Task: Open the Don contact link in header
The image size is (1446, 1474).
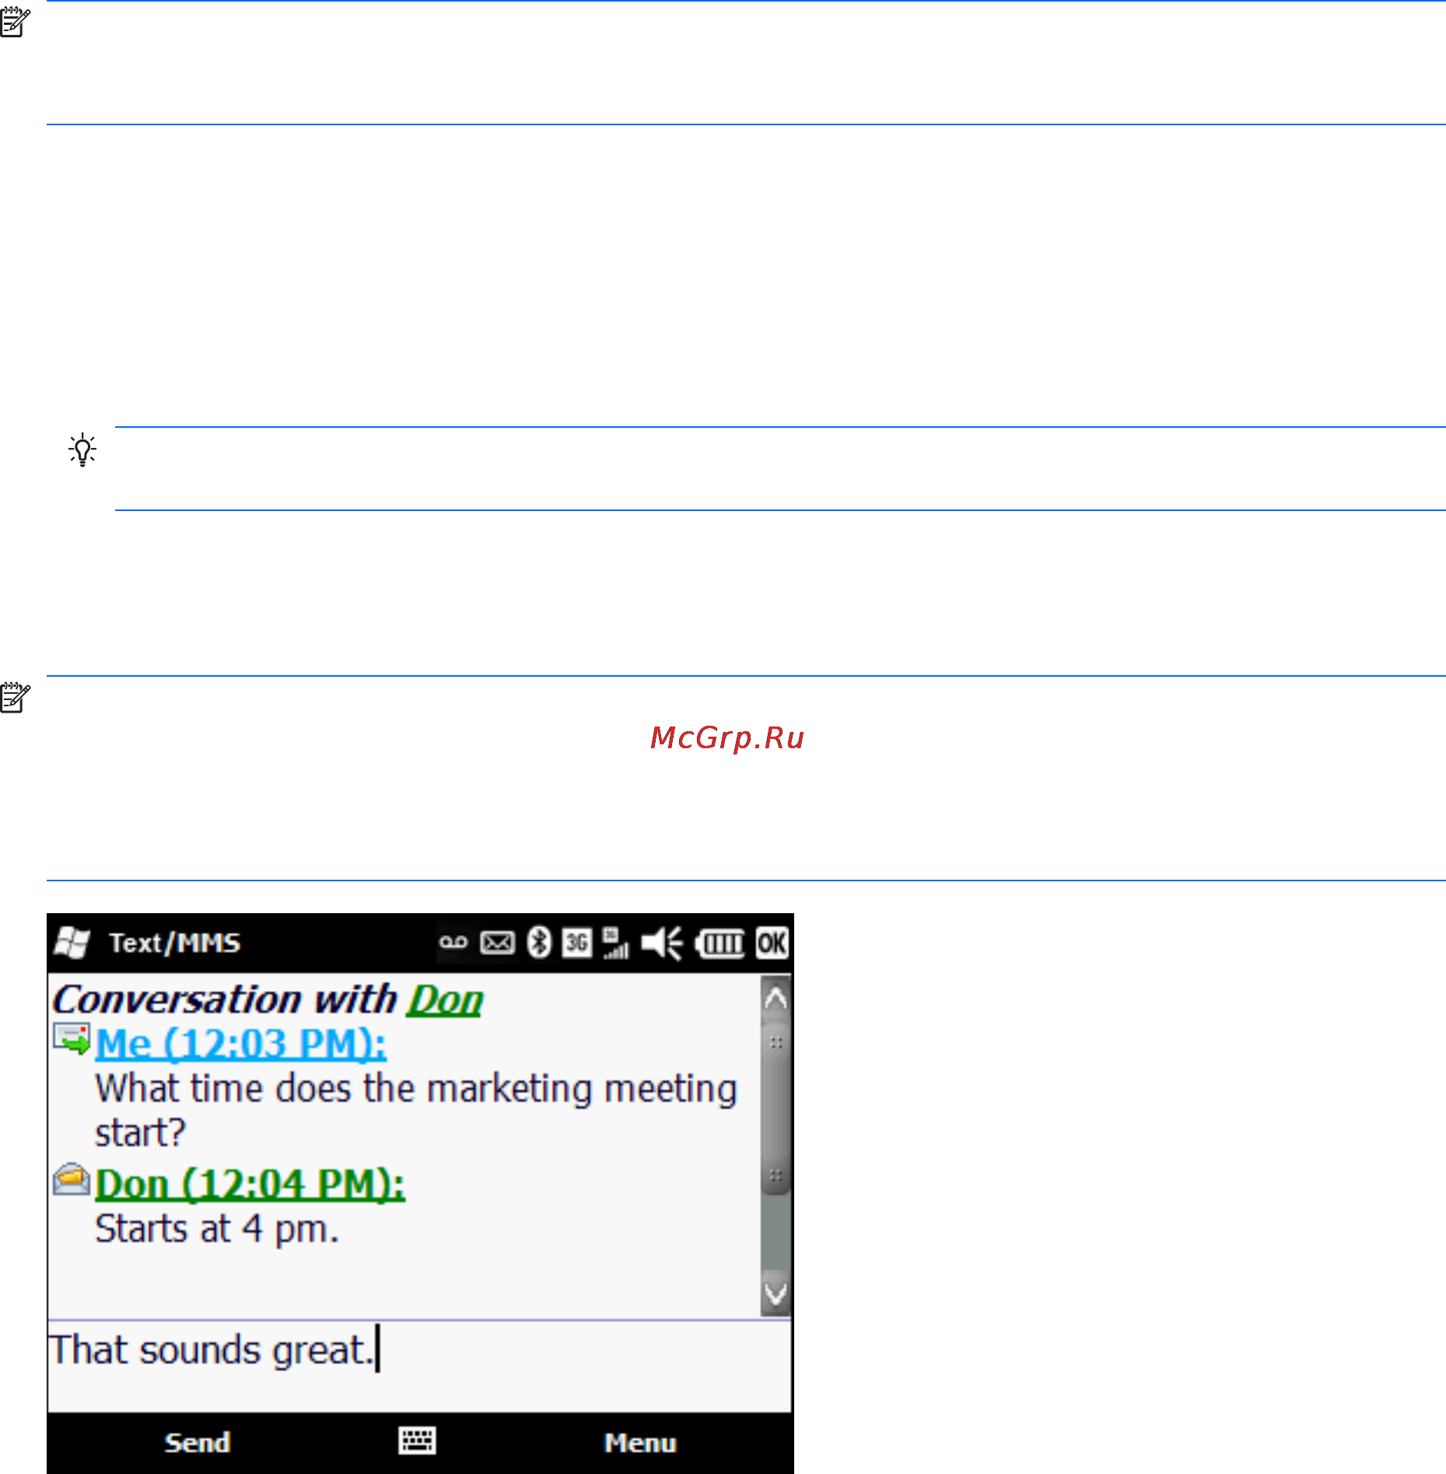Action: [x=446, y=1000]
